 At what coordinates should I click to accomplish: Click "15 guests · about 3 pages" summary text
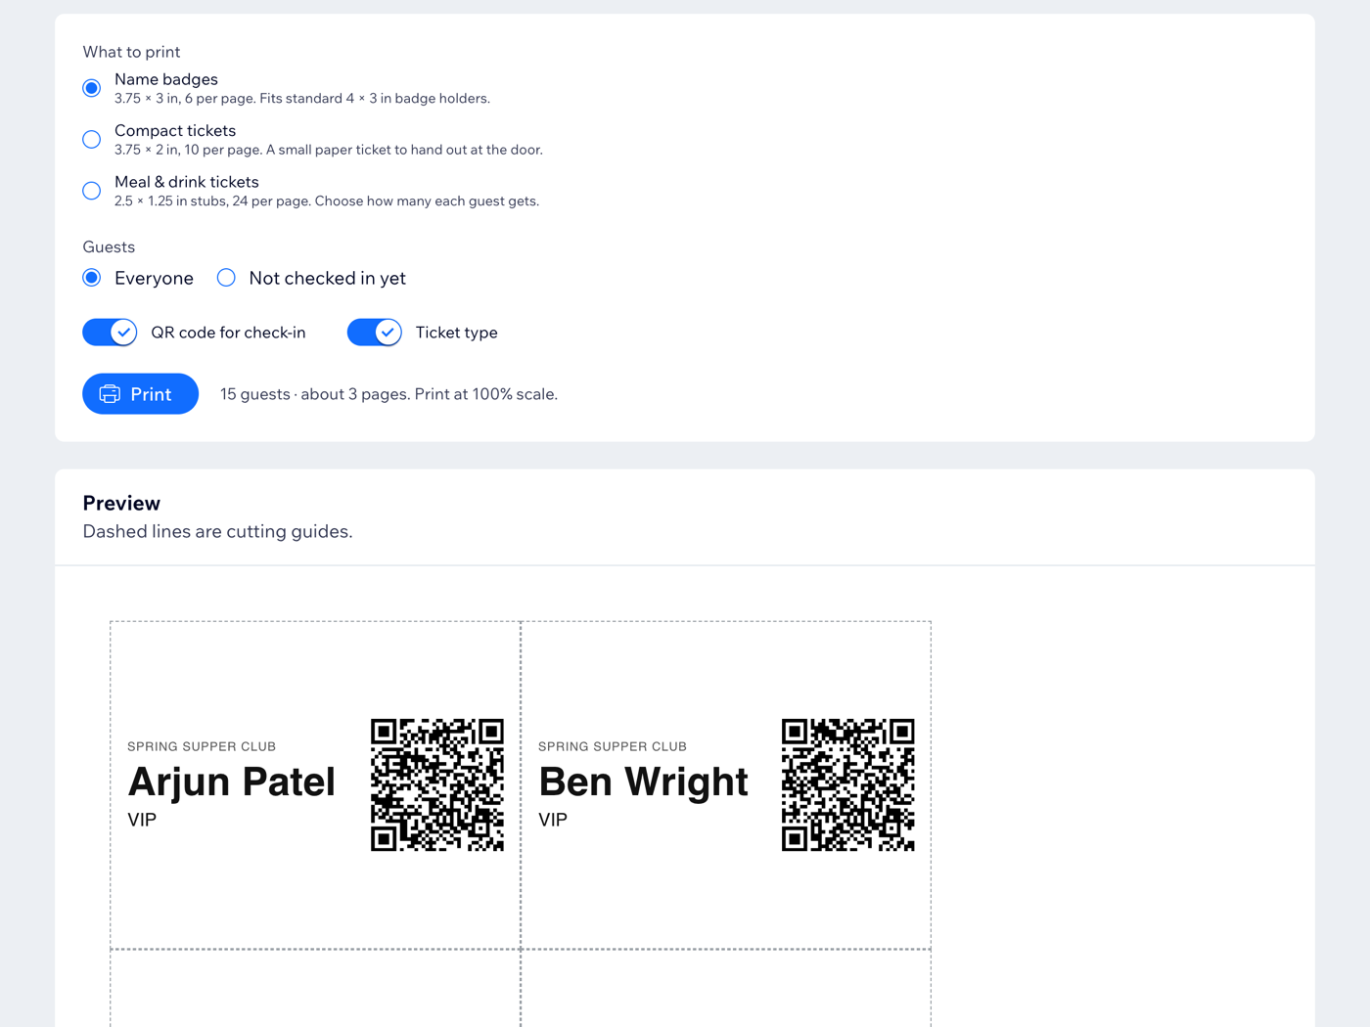[x=388, y=394]
